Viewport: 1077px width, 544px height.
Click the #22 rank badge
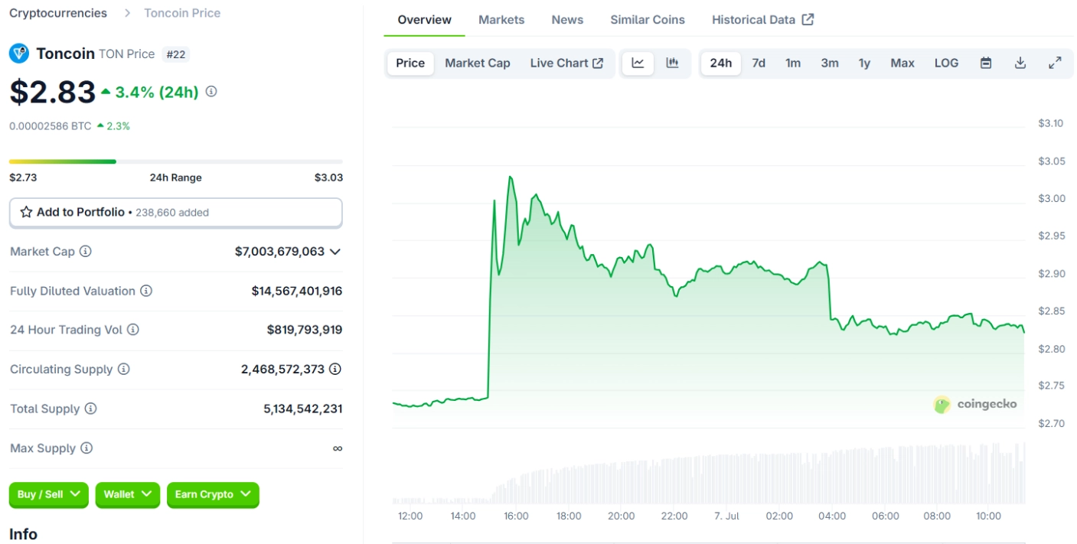[177, 54]
